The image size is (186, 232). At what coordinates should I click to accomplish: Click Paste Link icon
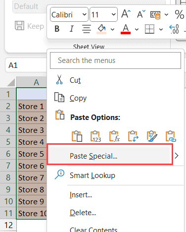pos(171,136)
